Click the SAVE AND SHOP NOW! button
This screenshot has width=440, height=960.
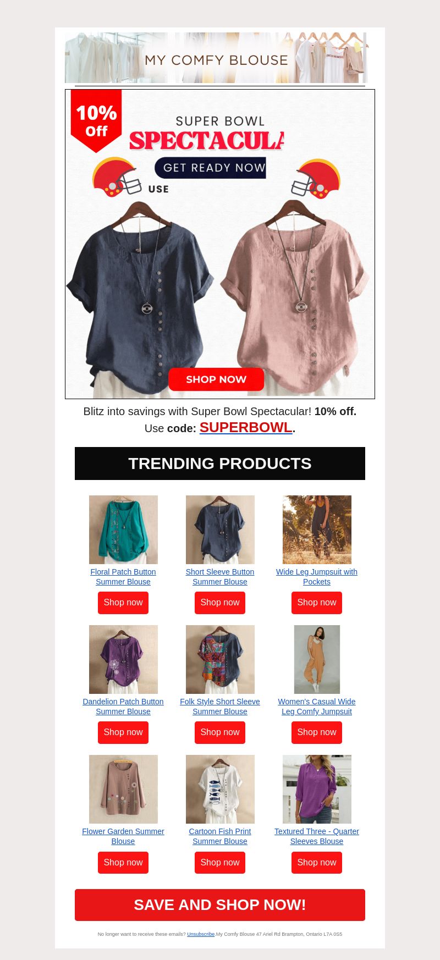[220, 905]
